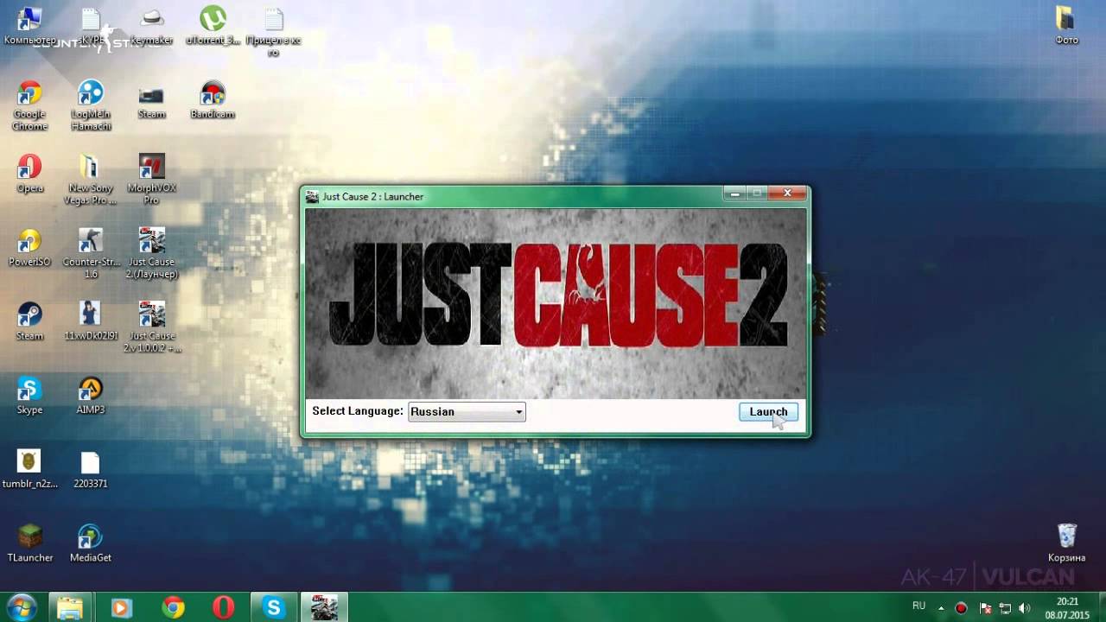Close the Just Cause 2 Launcher window
1106x622 pixels.
(787, 194)
